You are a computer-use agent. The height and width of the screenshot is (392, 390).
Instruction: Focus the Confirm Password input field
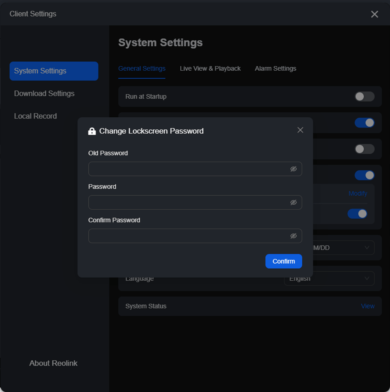coord(195,236)
